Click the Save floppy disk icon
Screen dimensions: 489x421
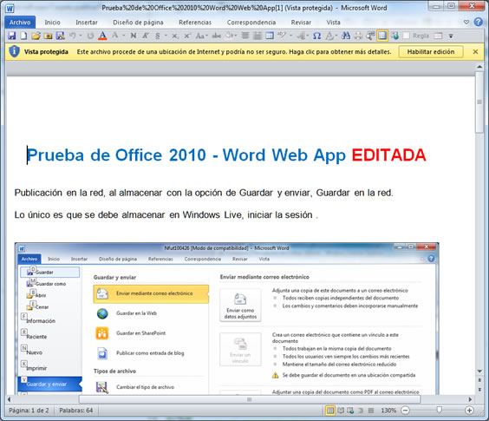[12, 36]
